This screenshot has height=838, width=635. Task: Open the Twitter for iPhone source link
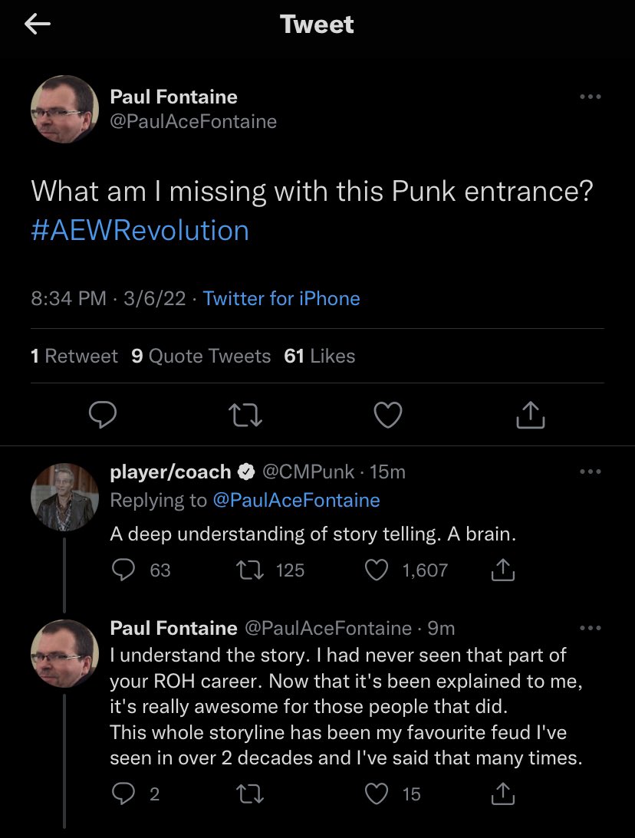pos(281,298)
